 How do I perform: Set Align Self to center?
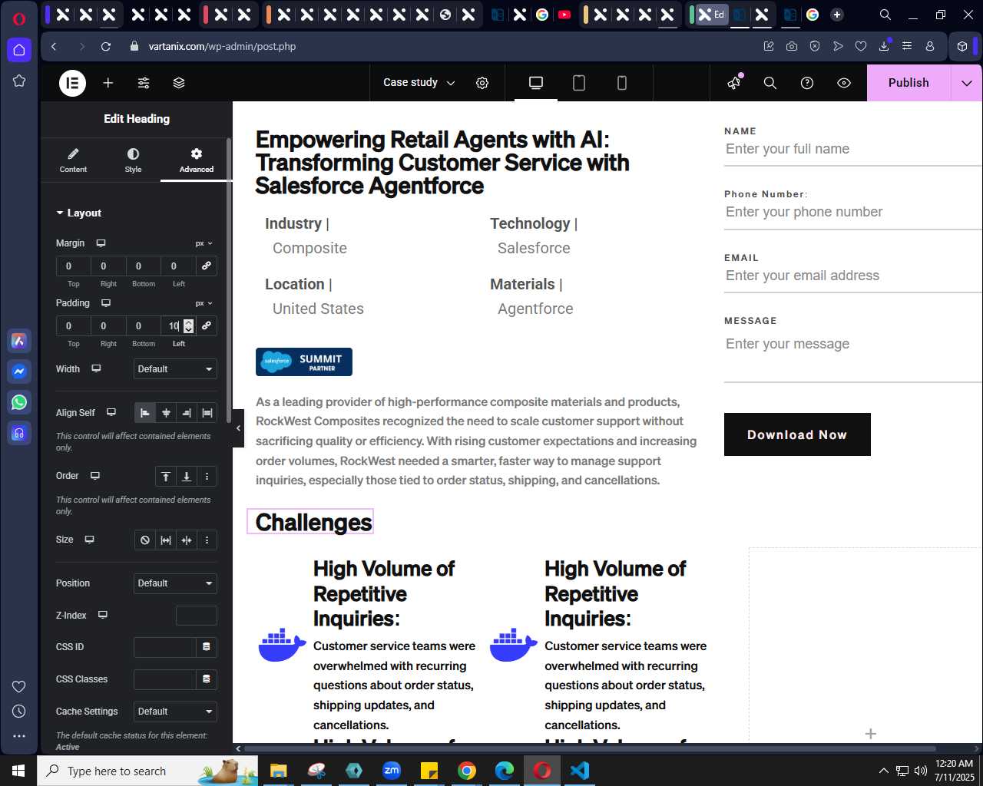click(166, 413)
